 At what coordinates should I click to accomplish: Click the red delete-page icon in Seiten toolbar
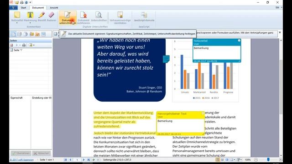[x=11, y=45]
